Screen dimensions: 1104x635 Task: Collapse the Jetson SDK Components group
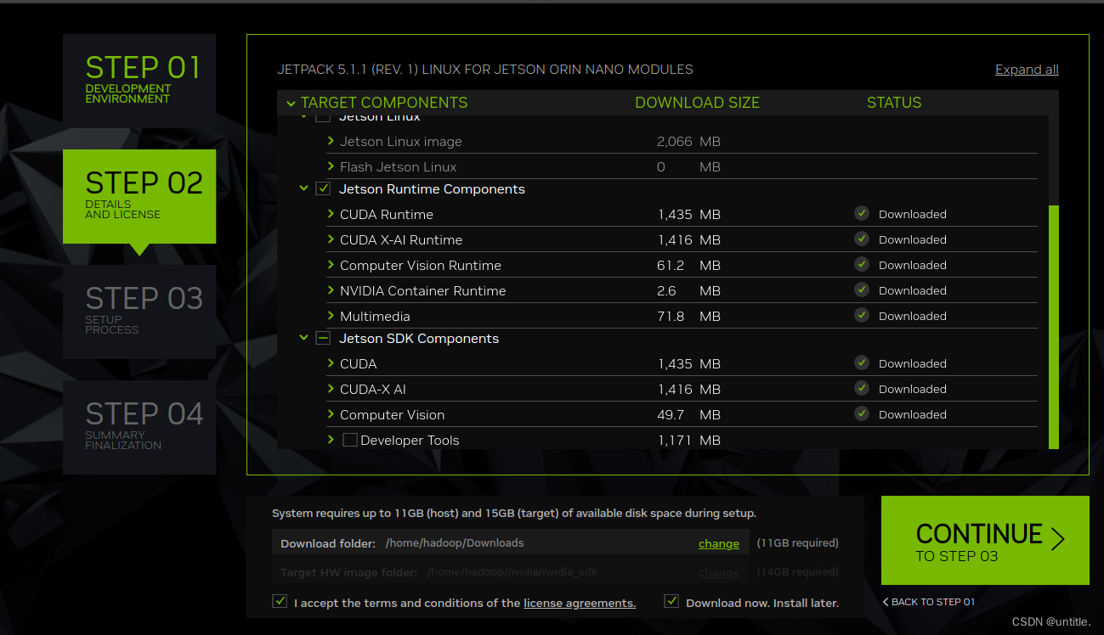(x=303, y=338)
